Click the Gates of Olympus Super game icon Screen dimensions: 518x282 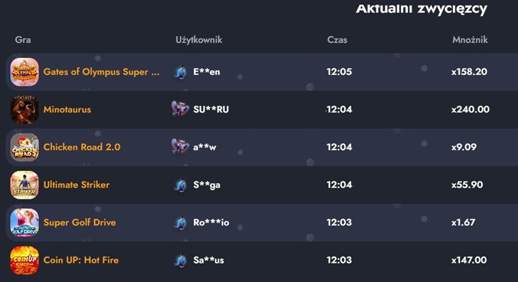(24, 72)
